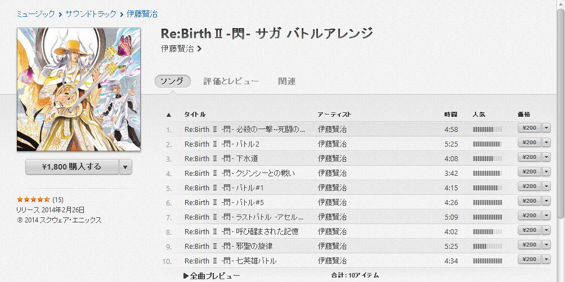The width and height of the screenshot is (565, 282).
Task: Go to サウンドトラック breadcrumb link
Action: pos(91,13)
